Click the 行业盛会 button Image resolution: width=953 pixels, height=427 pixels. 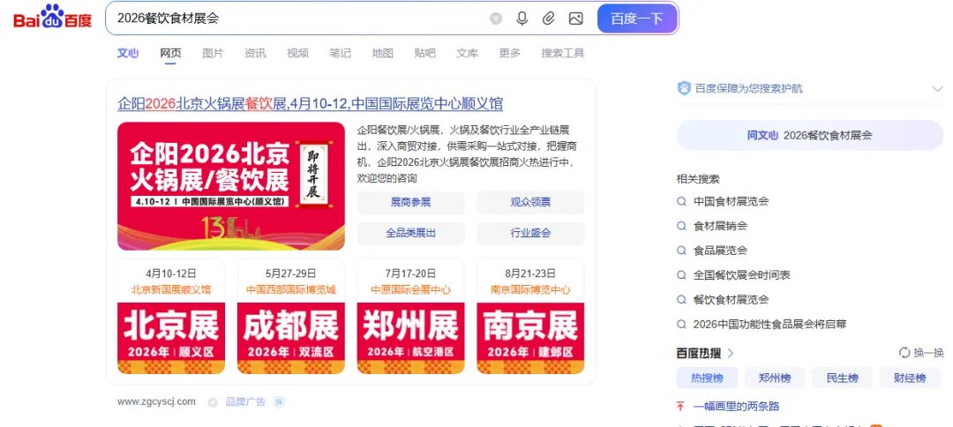pyautogui.click(x=530, y=233)
